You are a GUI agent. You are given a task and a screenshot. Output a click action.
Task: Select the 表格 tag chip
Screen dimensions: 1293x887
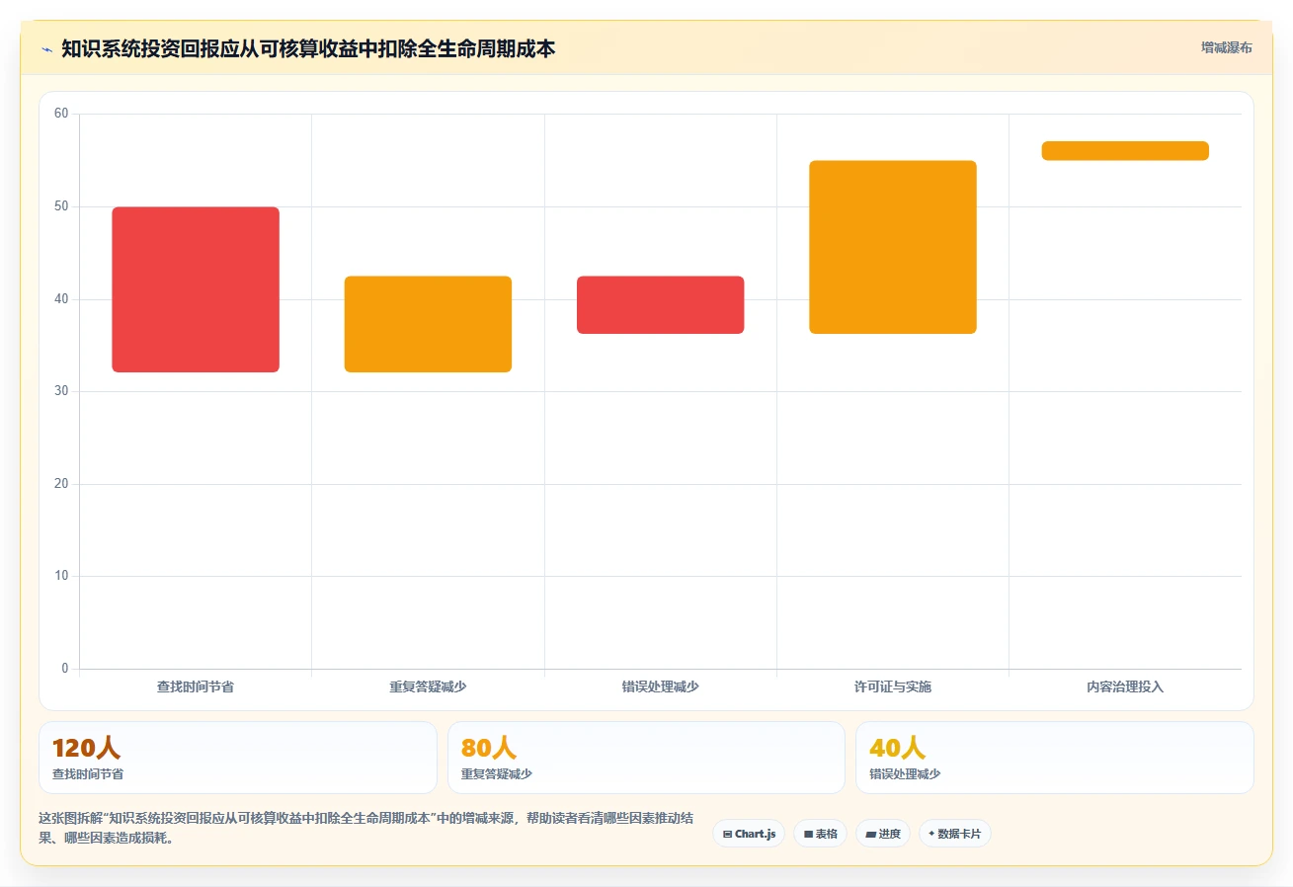coord(820,834)
